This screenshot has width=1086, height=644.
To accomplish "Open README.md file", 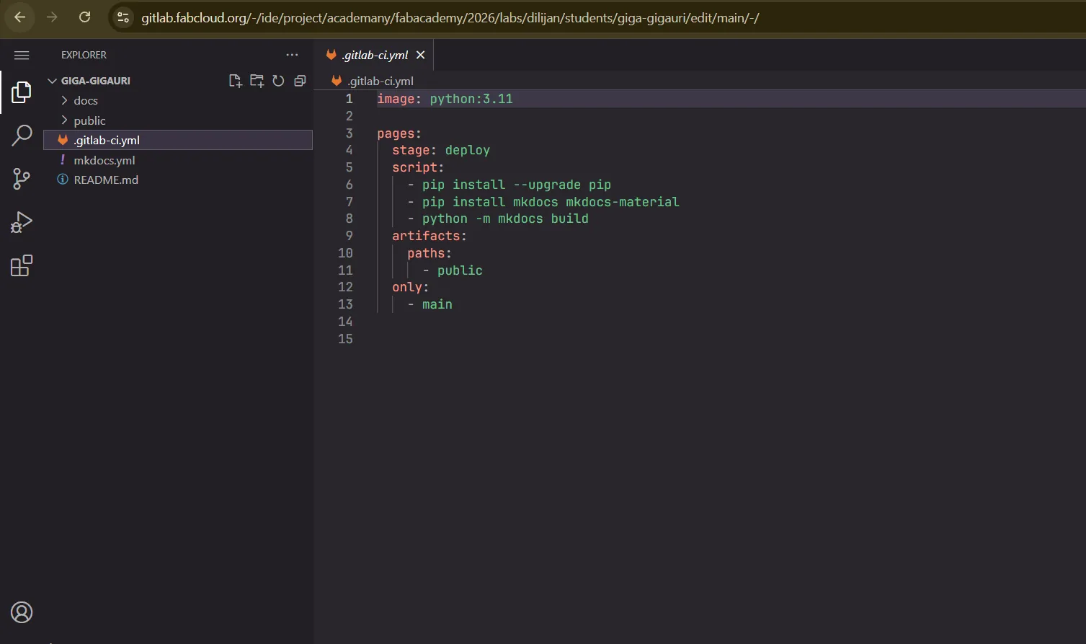I will click(x=178, y=180).
